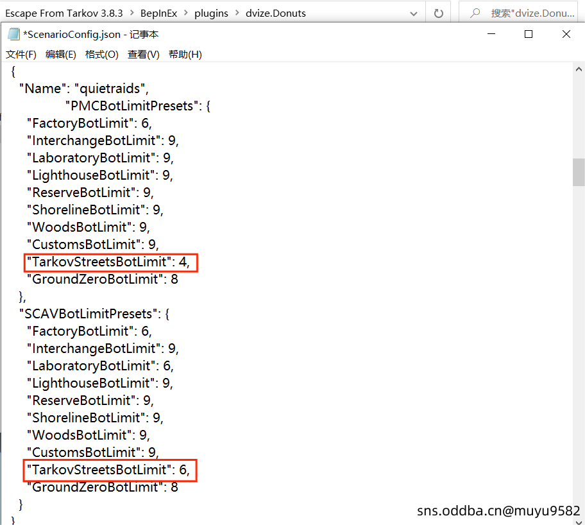The image size is (585, 525).
Task: Open the 查看(V) menu
Action: click(x=144, y=55)
